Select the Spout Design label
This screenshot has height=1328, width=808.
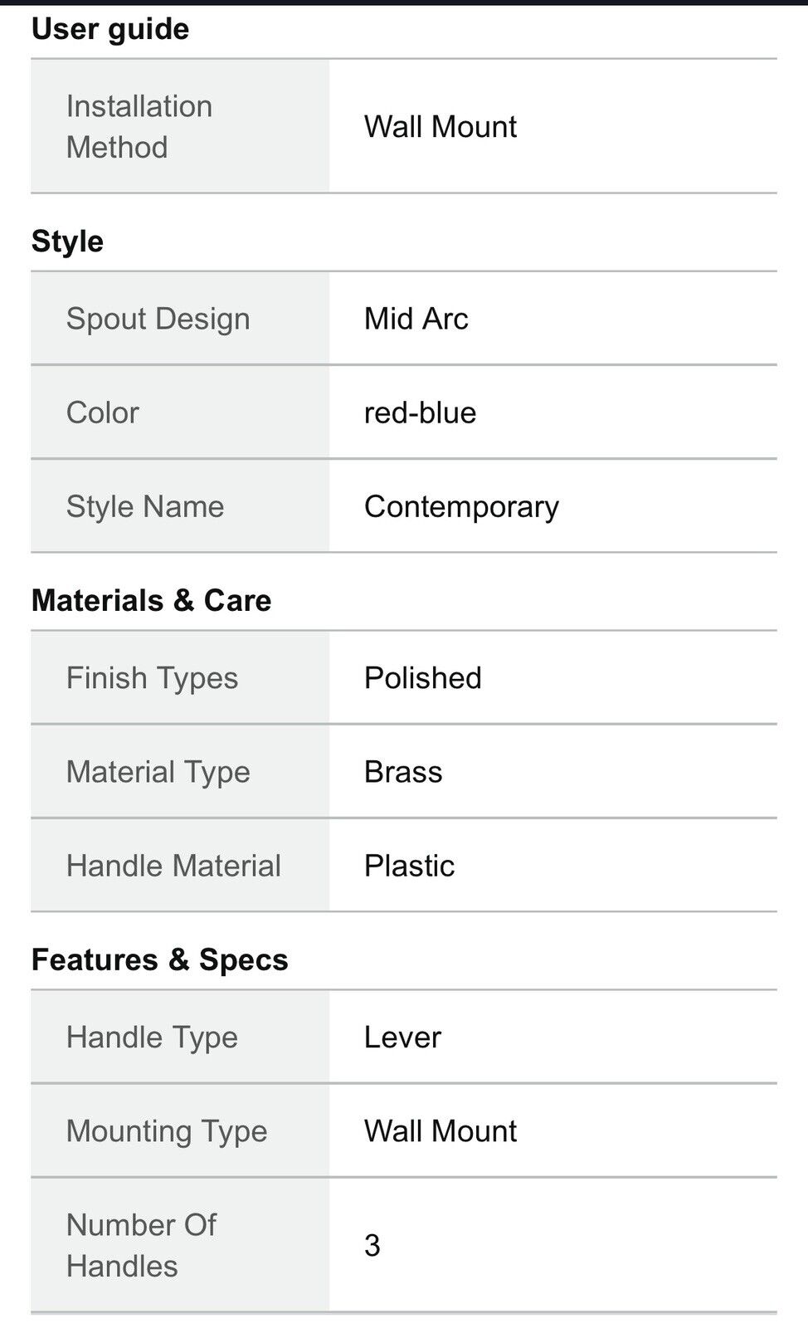pos(158,319)
